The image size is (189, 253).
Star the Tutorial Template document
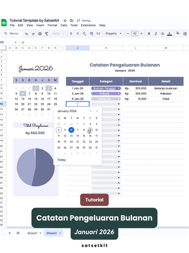65,20
